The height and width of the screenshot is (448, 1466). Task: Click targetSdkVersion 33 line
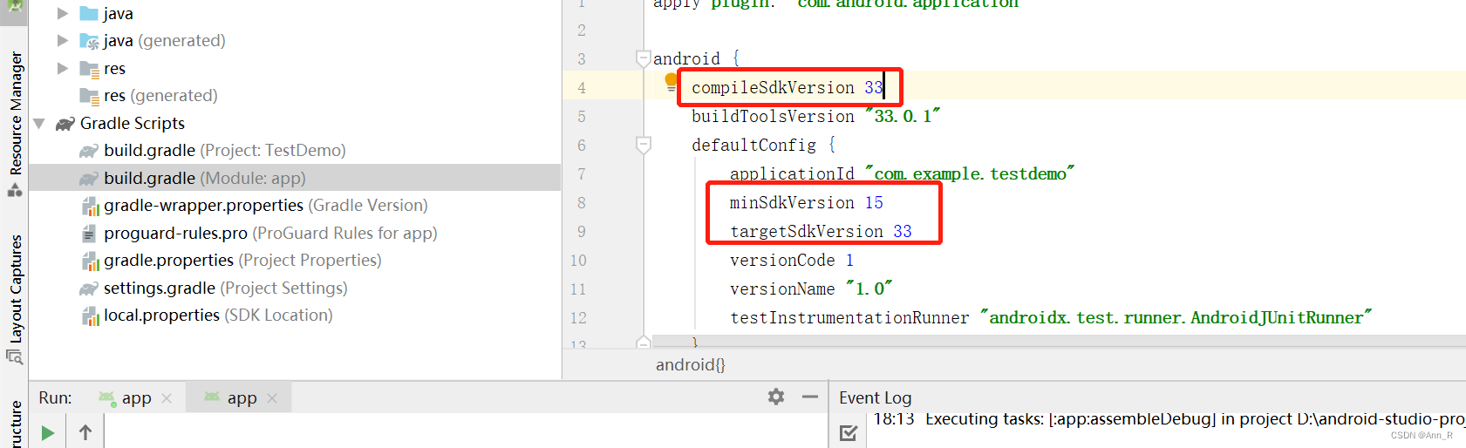pyautogui.click(x=821, y=231)
